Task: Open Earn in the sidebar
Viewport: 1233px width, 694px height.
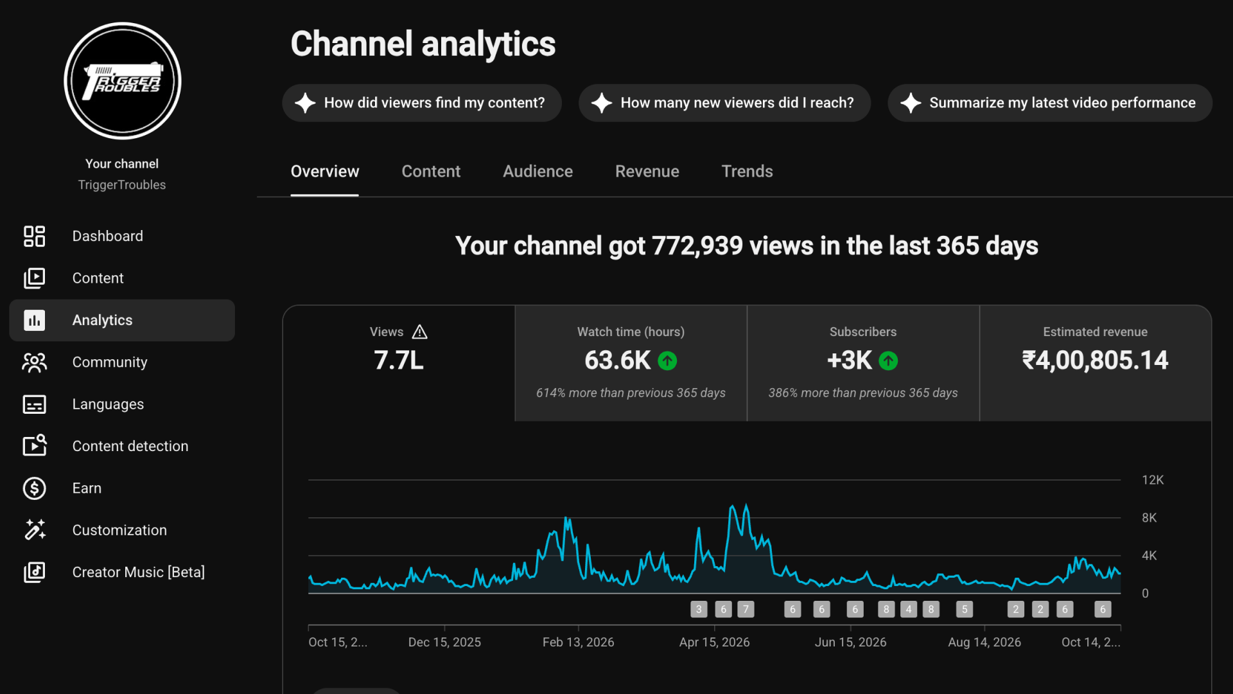Action: click(x=122, y=488)
